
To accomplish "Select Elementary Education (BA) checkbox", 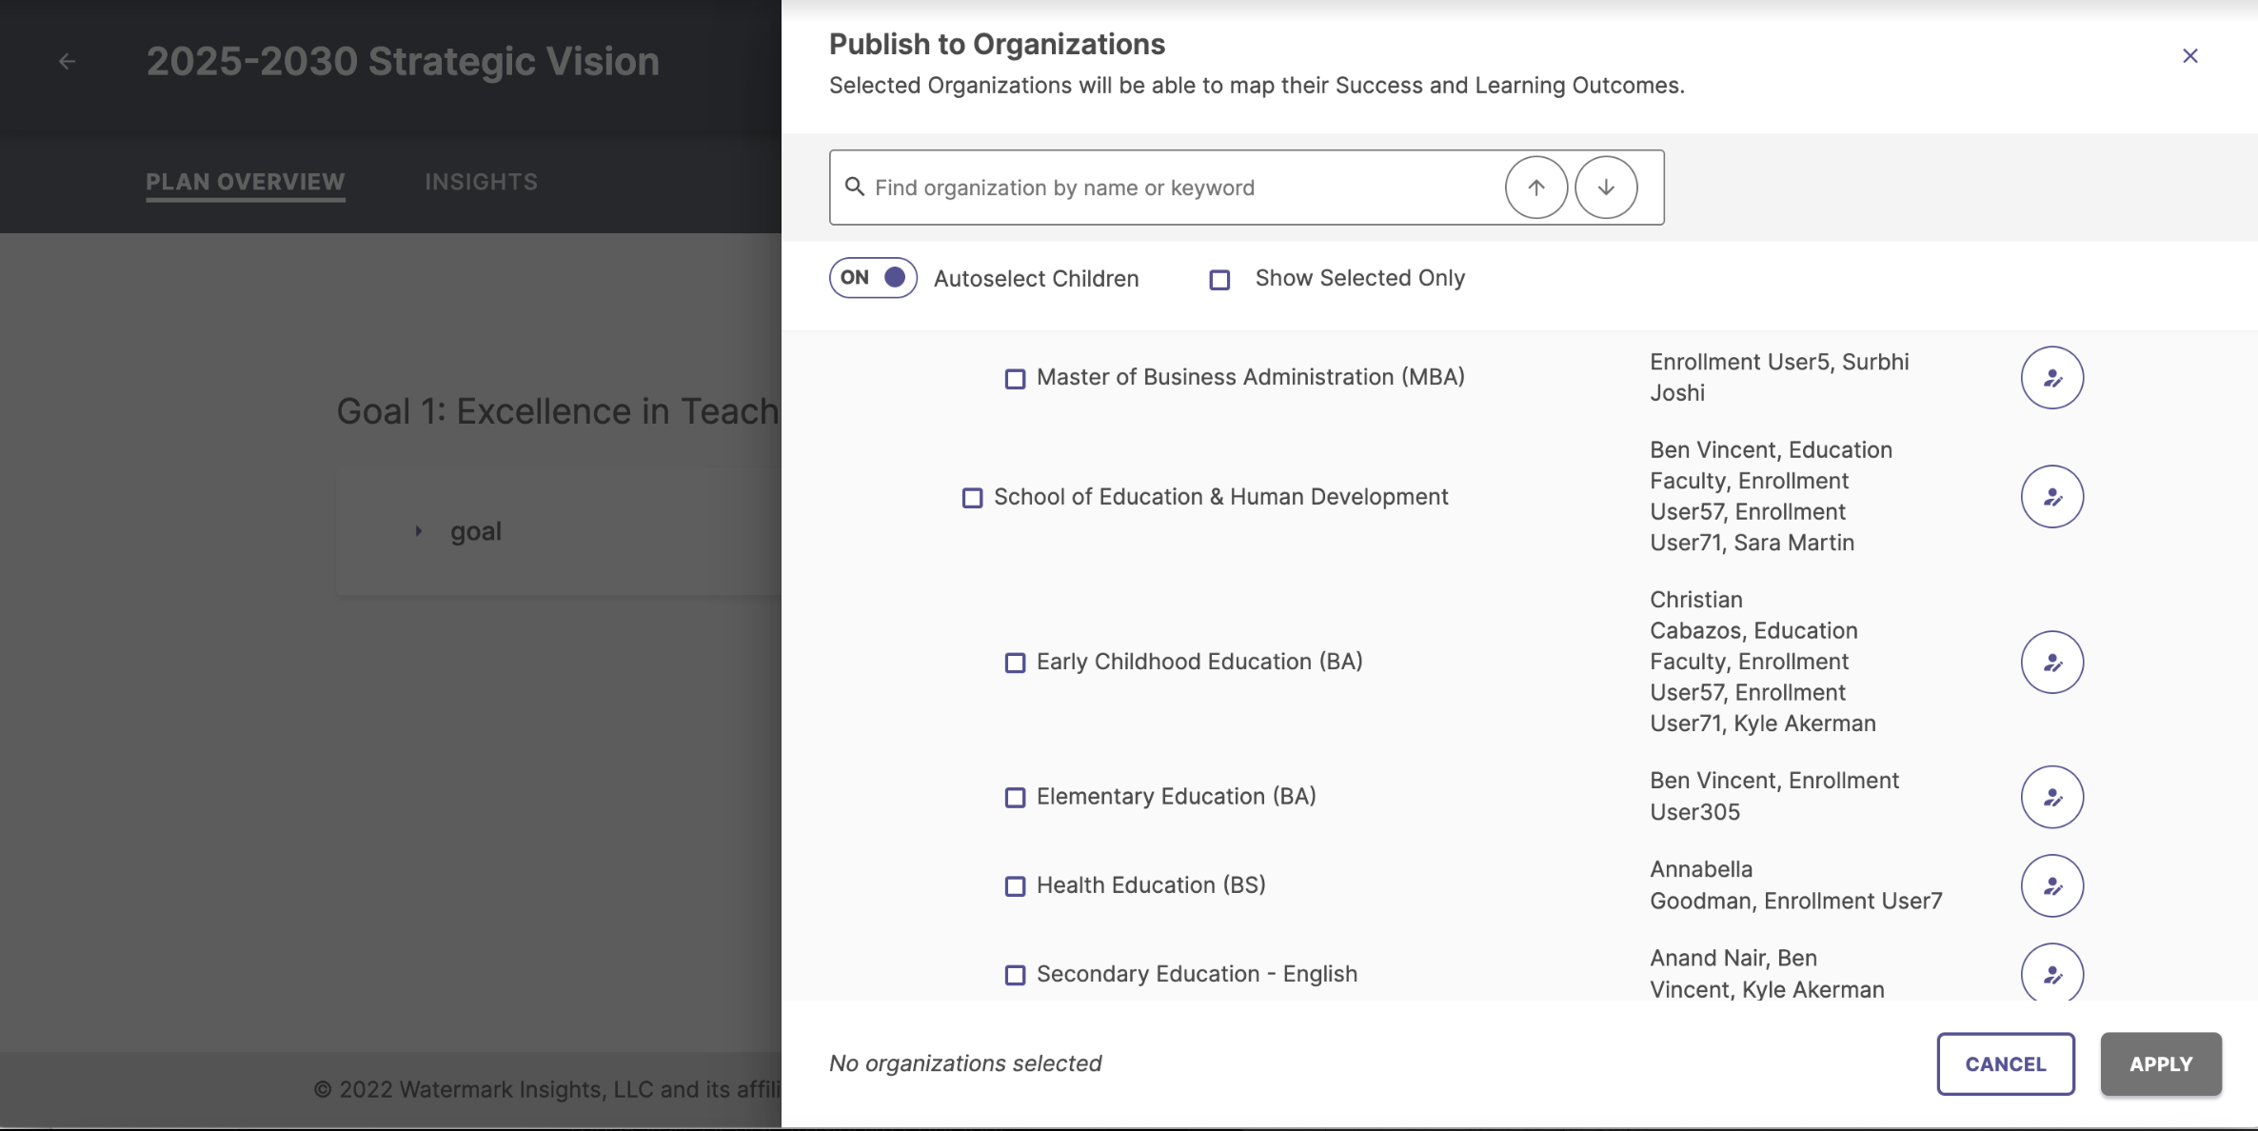I will 1016,798.
